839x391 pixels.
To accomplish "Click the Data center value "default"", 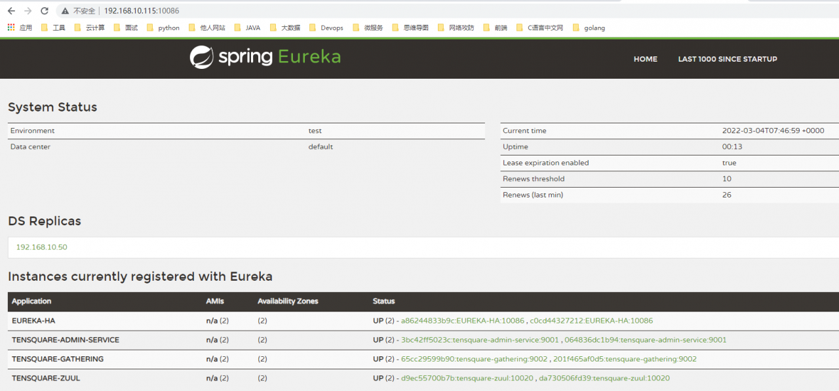I will coord(321,147).
